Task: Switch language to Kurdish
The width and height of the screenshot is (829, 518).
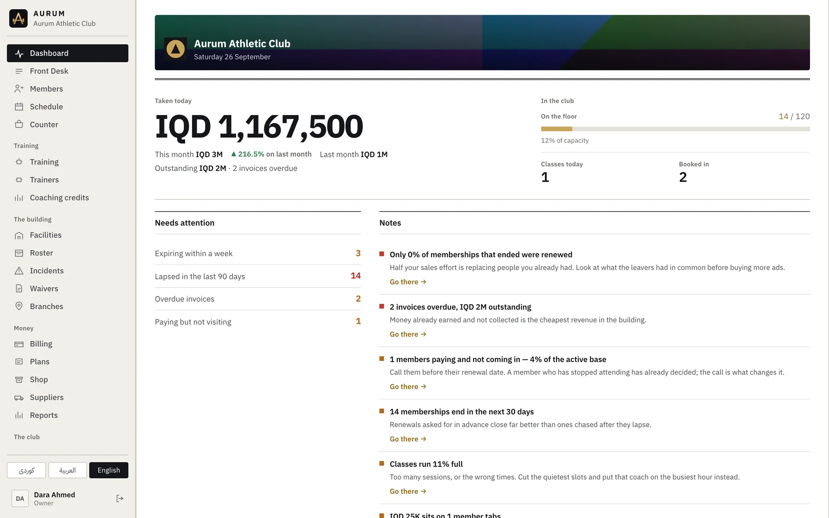Action: pyautogui.click(x=26, y=470)
